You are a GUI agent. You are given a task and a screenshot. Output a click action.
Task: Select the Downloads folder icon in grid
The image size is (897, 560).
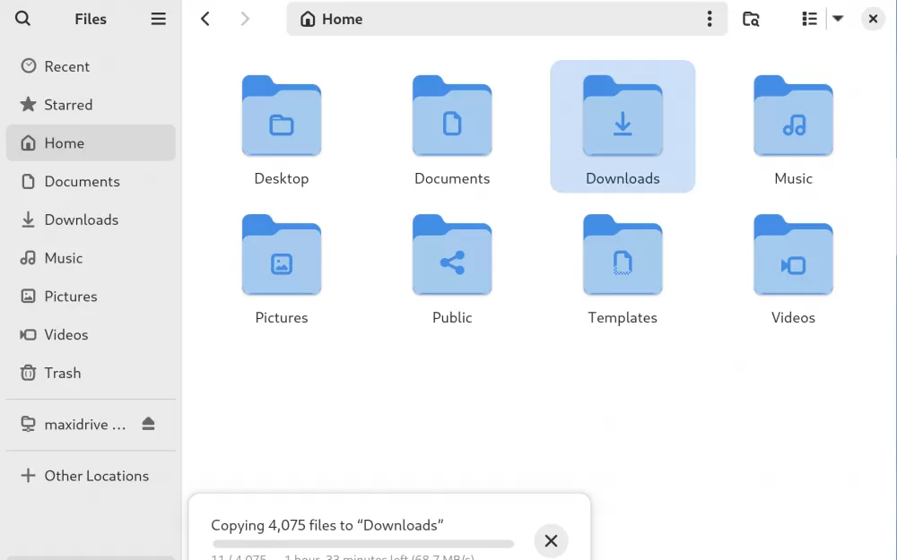click(x=623, y=116)
